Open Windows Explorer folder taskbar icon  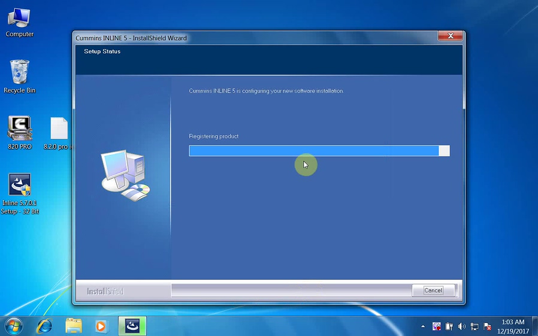pyautogui.click(x=74, y=326)
